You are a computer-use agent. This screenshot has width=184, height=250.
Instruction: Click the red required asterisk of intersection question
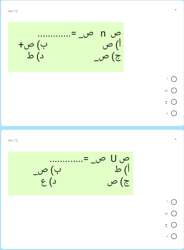click(x=175, y=10)
